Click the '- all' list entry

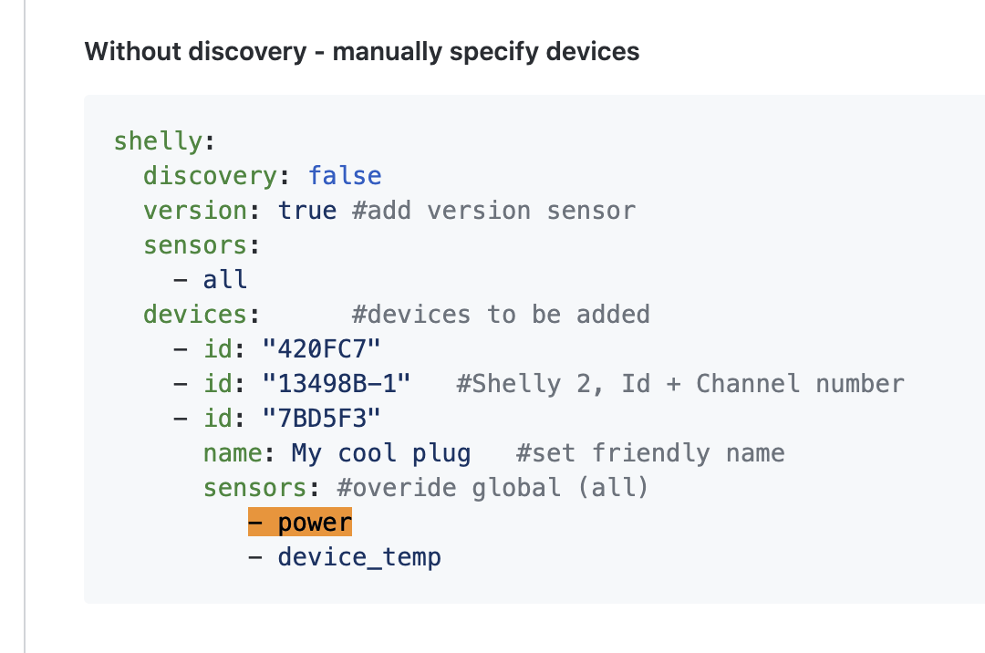click(210, 279)
